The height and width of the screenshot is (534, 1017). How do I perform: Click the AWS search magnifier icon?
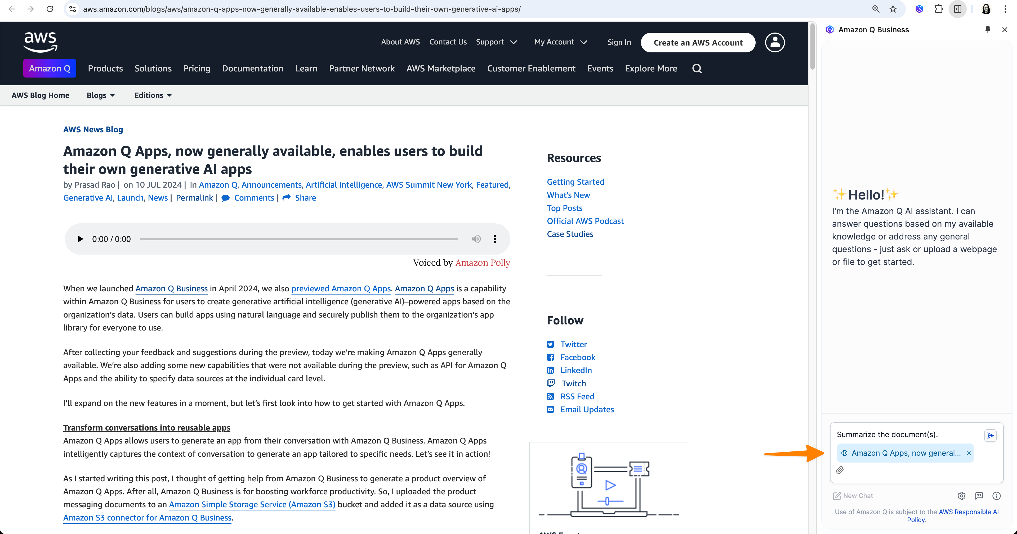pyautogui.click(x=697, y=69)
